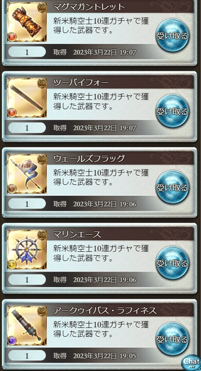
Task: Select the マリンエース title header
Action: (x=120, y=234)
